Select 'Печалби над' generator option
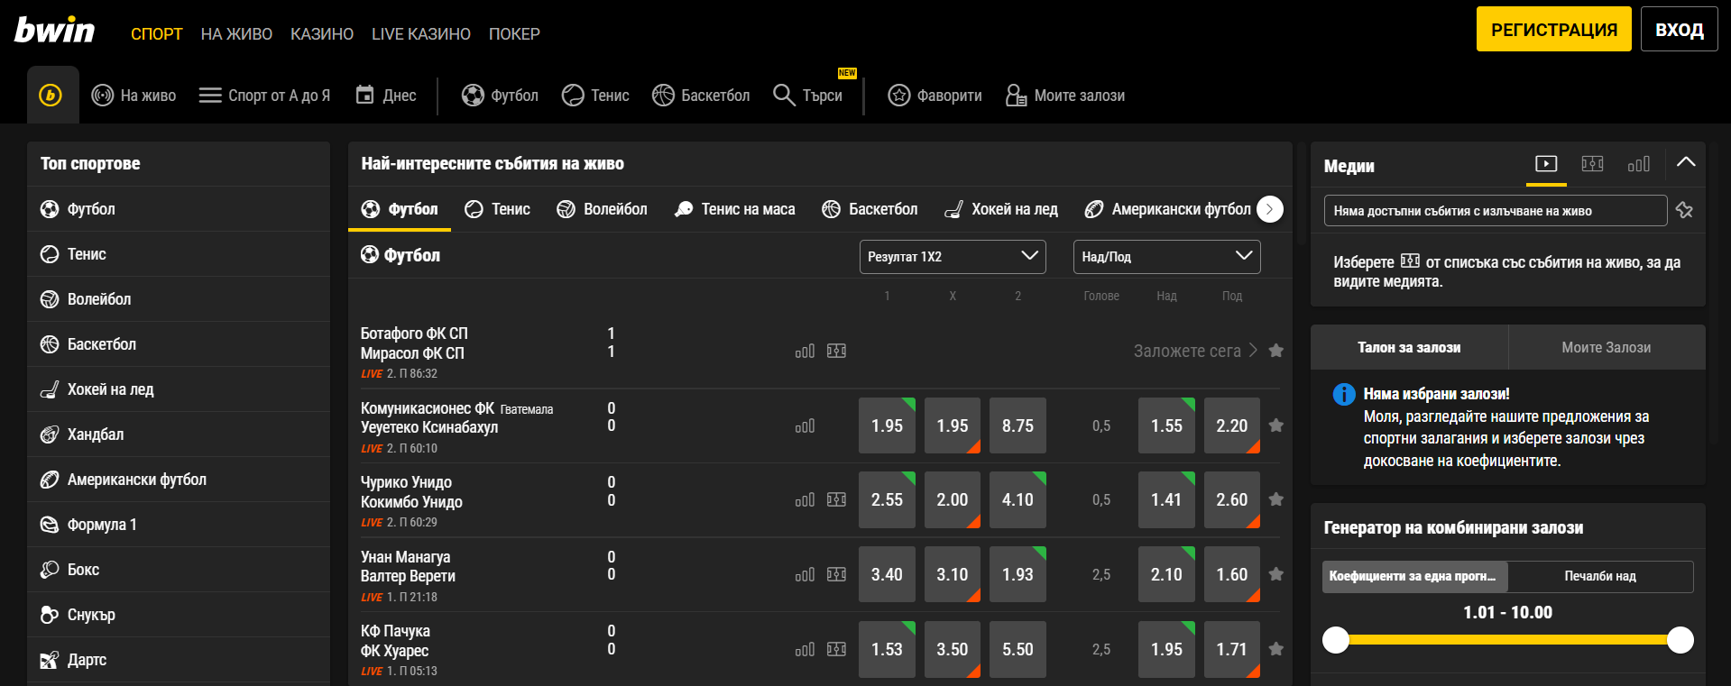Viewport: 1731px width, 686px height. click(1600, 576)
